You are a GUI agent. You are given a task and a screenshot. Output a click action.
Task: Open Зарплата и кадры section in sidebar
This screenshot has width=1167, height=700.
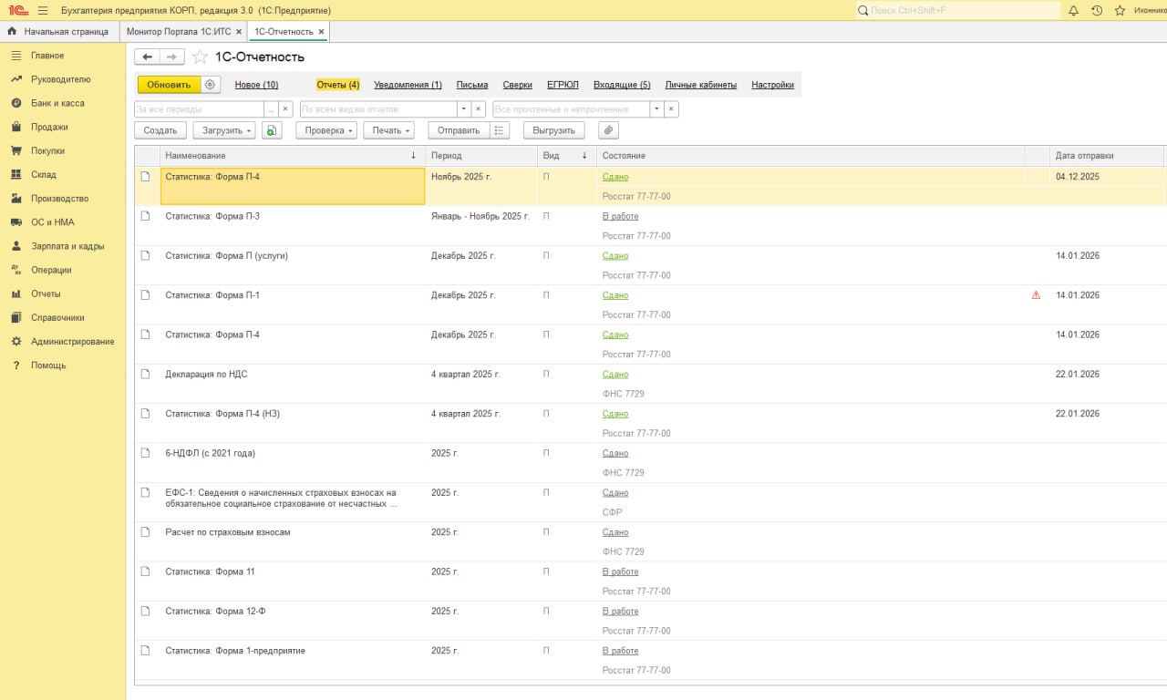(67, 246)
